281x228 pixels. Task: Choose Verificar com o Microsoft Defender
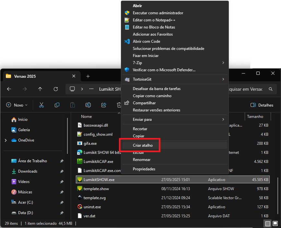click(175, 70)
